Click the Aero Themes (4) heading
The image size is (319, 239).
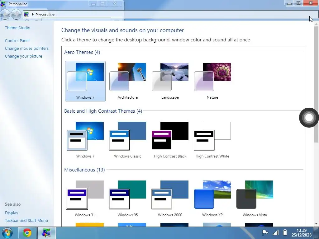82,52
